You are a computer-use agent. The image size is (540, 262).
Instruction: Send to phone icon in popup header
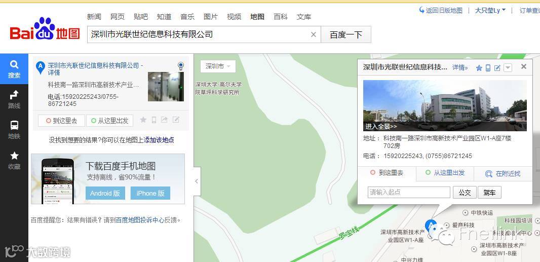(x=488, y=68)
